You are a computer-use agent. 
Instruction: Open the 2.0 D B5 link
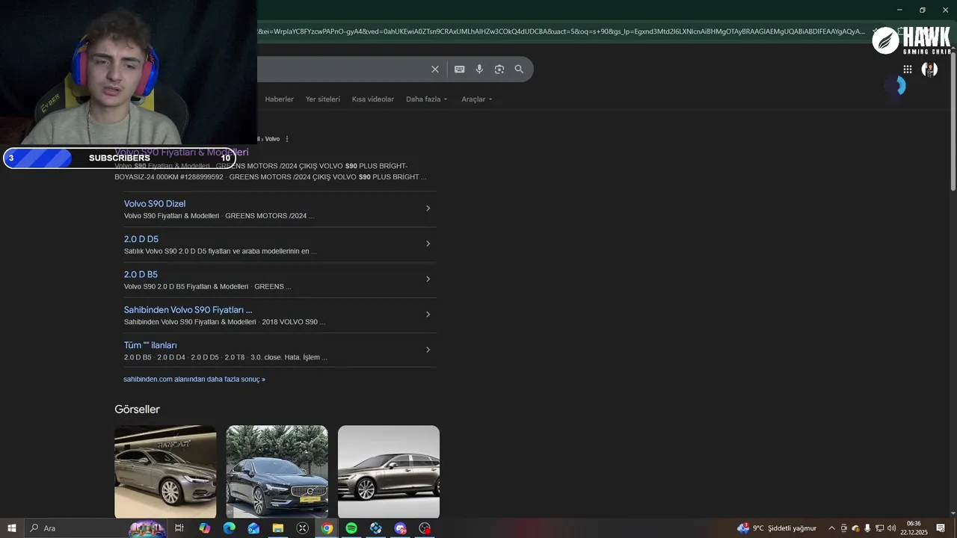(141, 274)
